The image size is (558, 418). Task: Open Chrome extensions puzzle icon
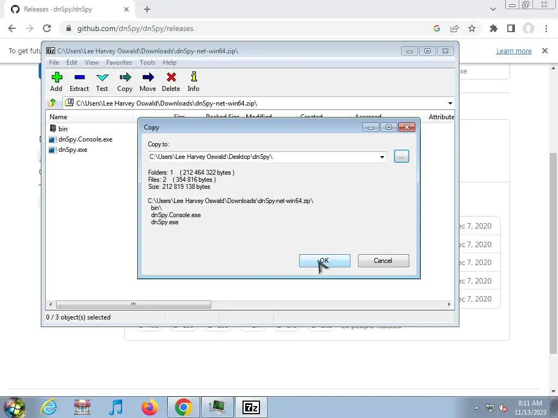[494, 28]
